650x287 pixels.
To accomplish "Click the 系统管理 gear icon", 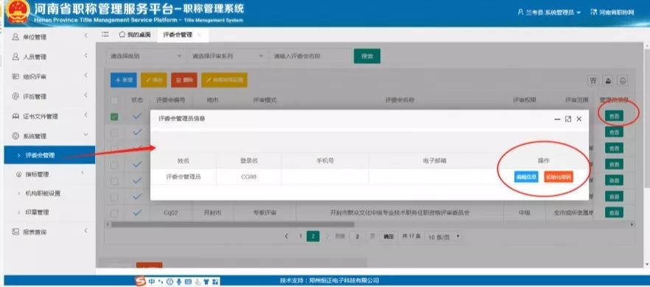I will (x=15, y=136).
